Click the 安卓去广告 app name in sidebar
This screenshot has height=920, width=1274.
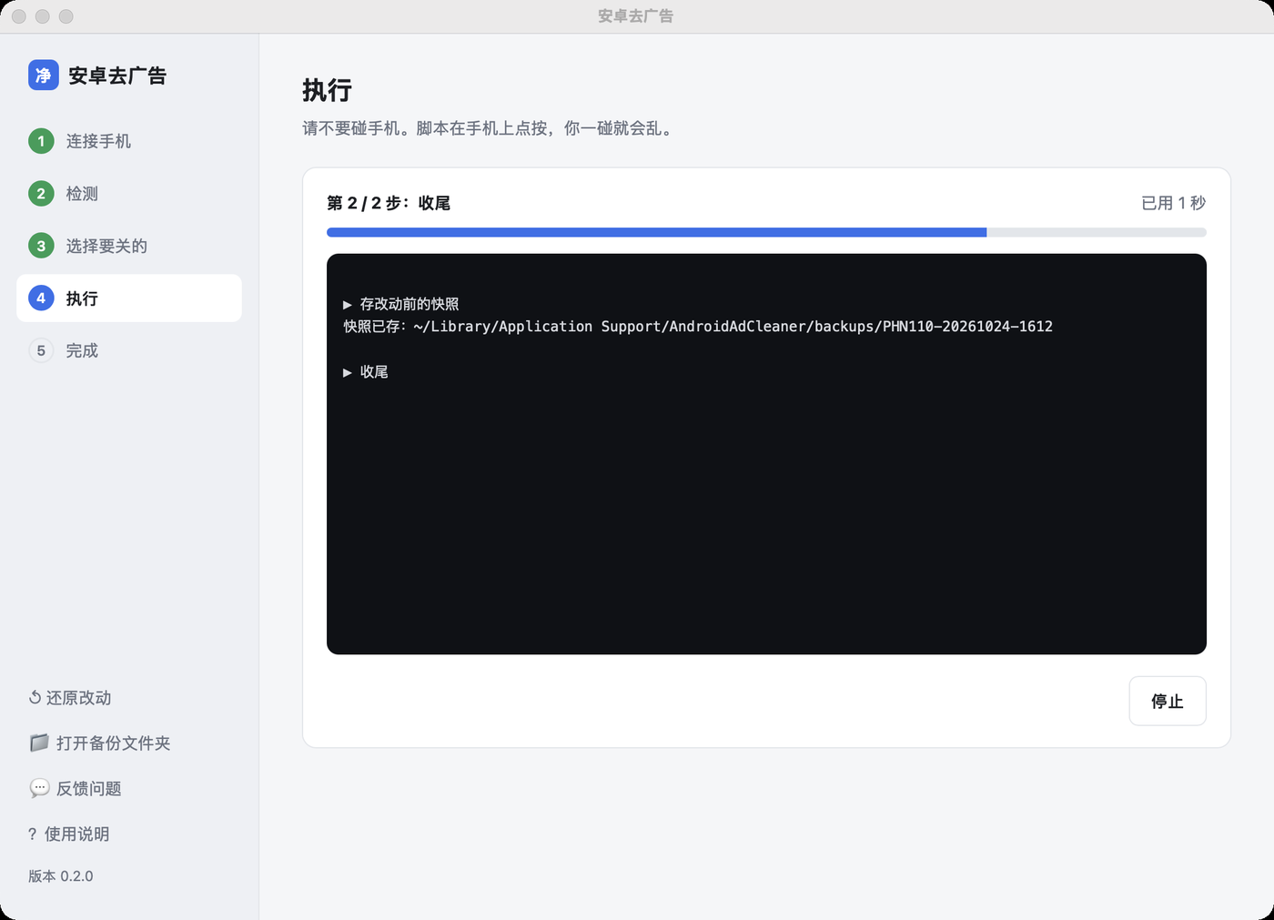(117, 76)
